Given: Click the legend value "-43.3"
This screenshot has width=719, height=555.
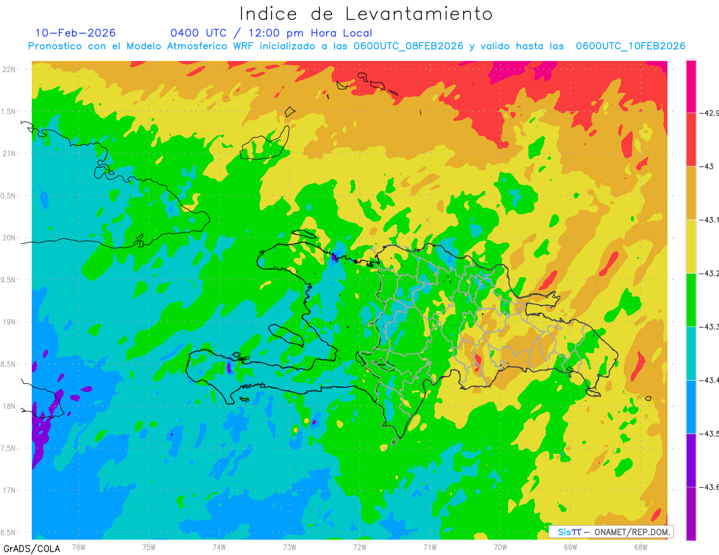Looking at the screenshot, I should point(710,326).
